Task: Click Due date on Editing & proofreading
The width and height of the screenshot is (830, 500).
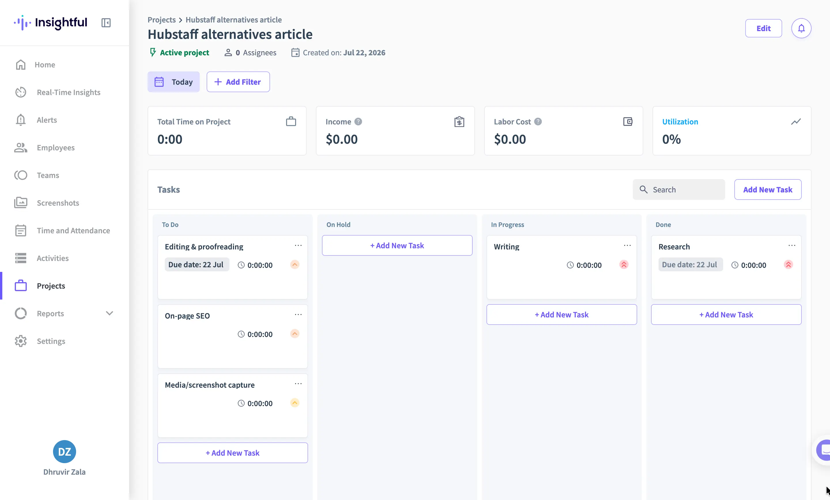Action: tap(197, 265)
